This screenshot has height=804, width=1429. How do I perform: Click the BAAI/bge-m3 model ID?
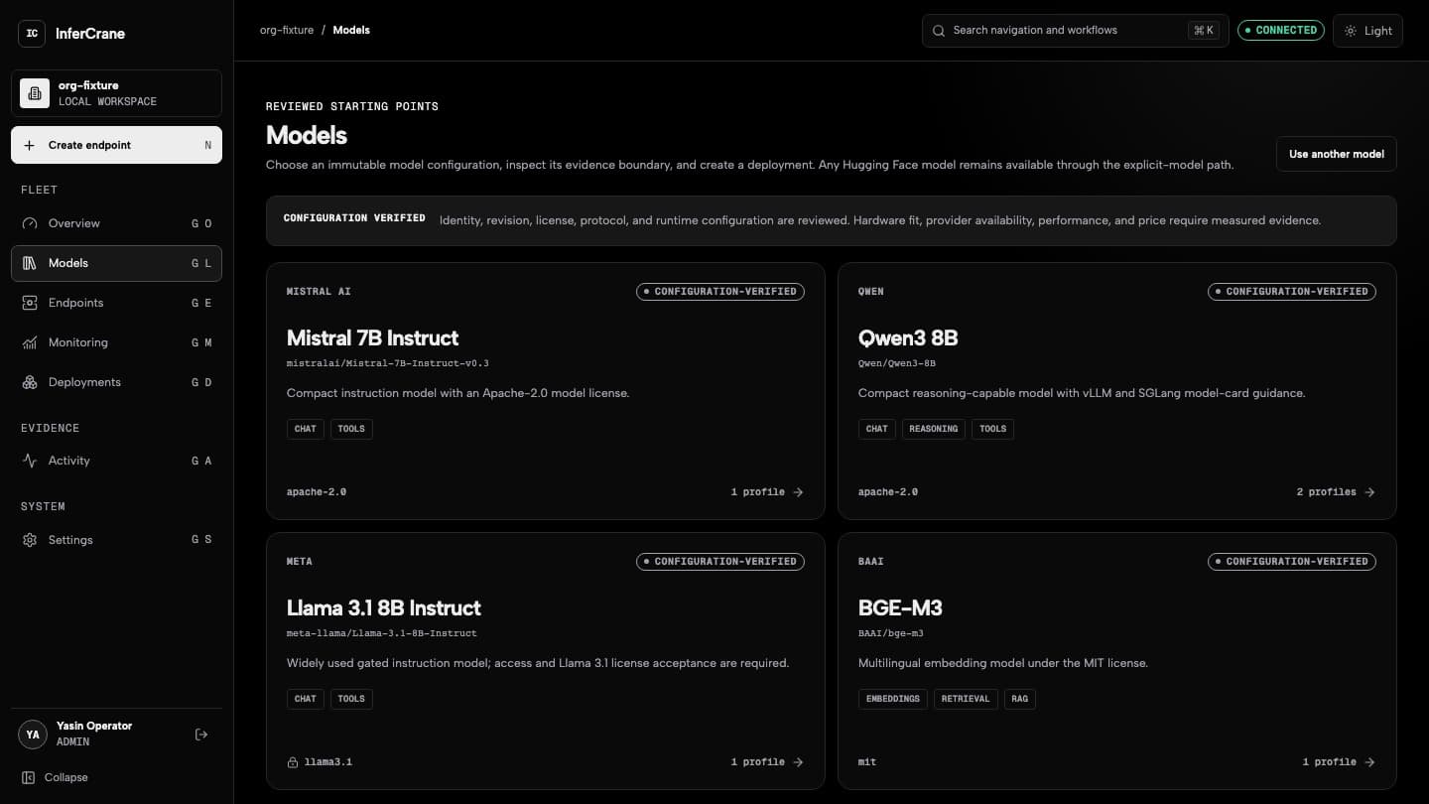891,633
